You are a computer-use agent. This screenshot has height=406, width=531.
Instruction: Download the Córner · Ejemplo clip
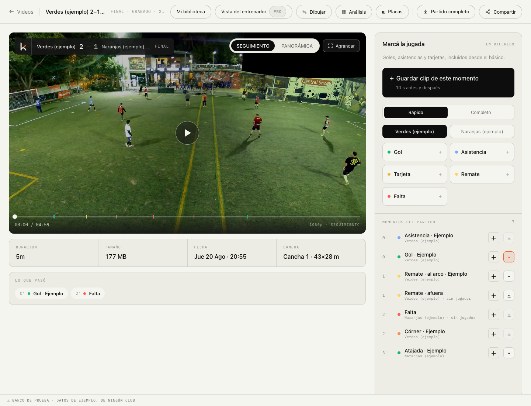tap(509, 334)
